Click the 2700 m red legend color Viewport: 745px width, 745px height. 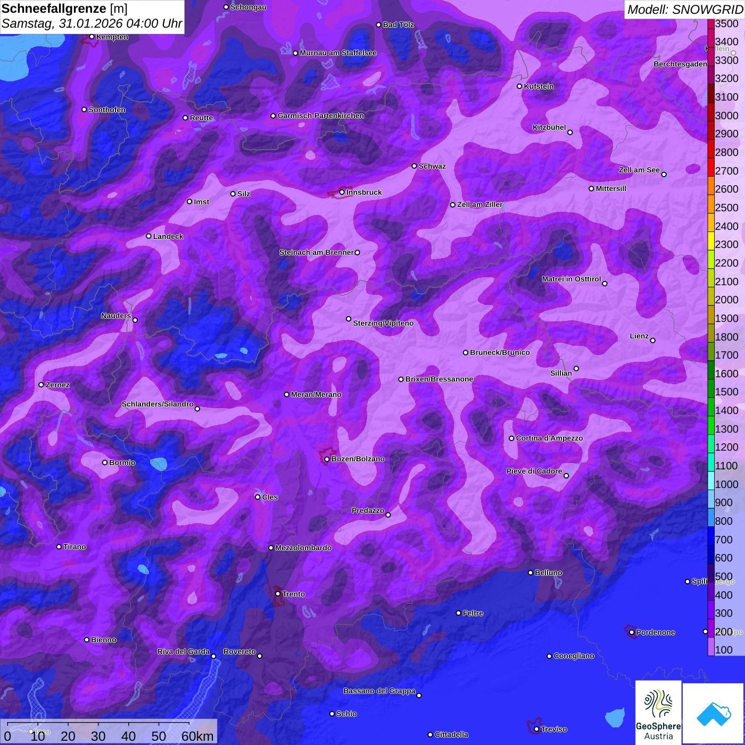click(x=711, y=167)
